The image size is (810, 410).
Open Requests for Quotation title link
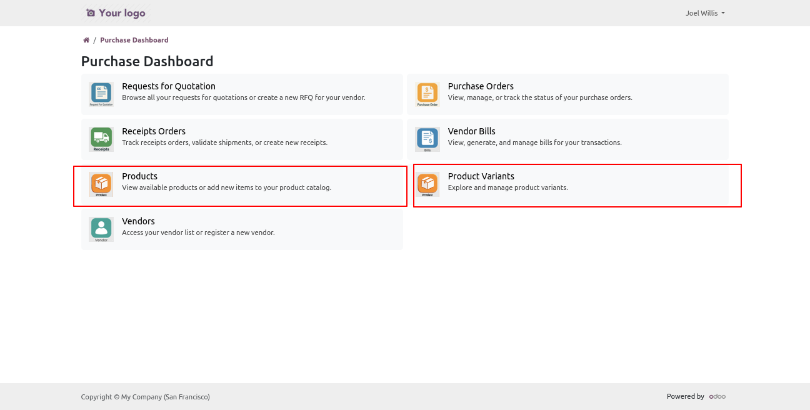click(x=168, y=86)
